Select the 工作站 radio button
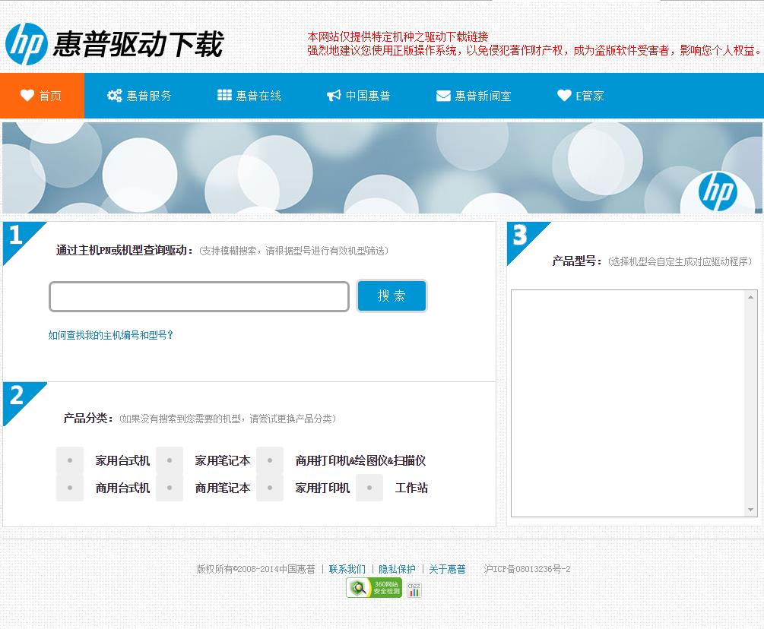764x629 pixels. 369,488
